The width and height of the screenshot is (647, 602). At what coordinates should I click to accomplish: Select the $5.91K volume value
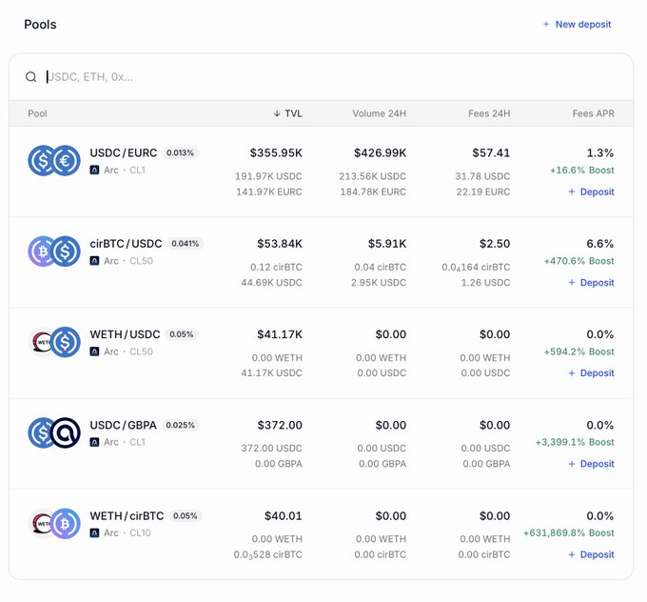[387, 244]
